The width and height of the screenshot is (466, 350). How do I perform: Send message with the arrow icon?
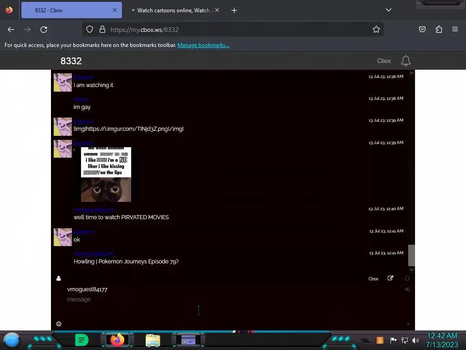tap(408, 324)
